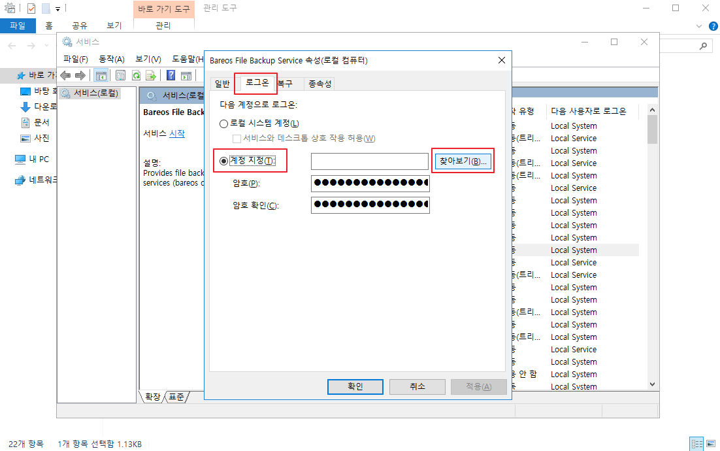The image size is (720, 451).
Task: Open the quick access toolbar customize dropdown
Action: click(57, 8)
